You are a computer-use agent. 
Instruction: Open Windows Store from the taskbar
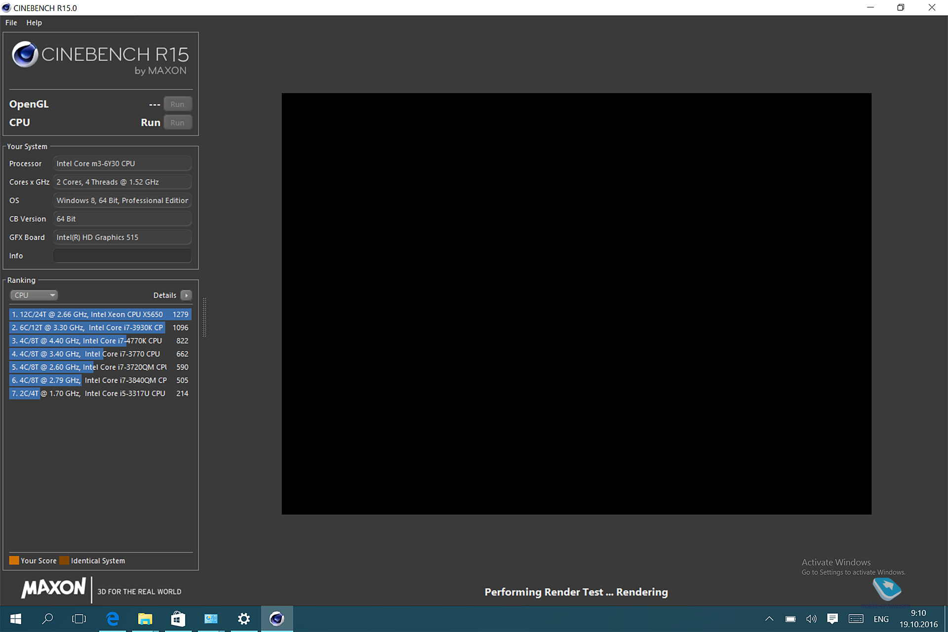click(x=178, y=619)
